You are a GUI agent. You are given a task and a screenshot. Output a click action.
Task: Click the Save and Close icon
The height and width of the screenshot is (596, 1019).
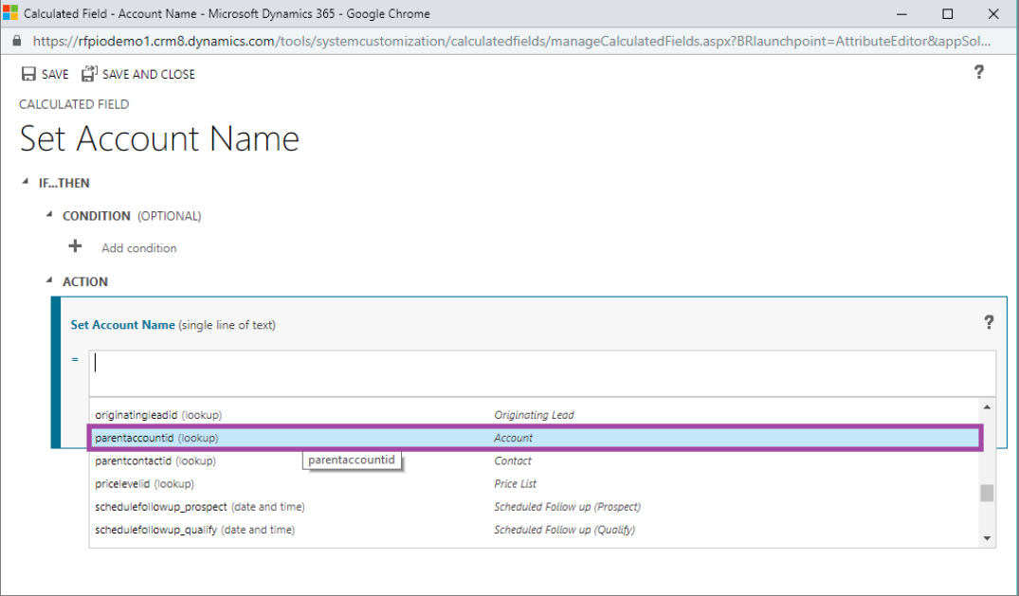(x=89, y=74)
